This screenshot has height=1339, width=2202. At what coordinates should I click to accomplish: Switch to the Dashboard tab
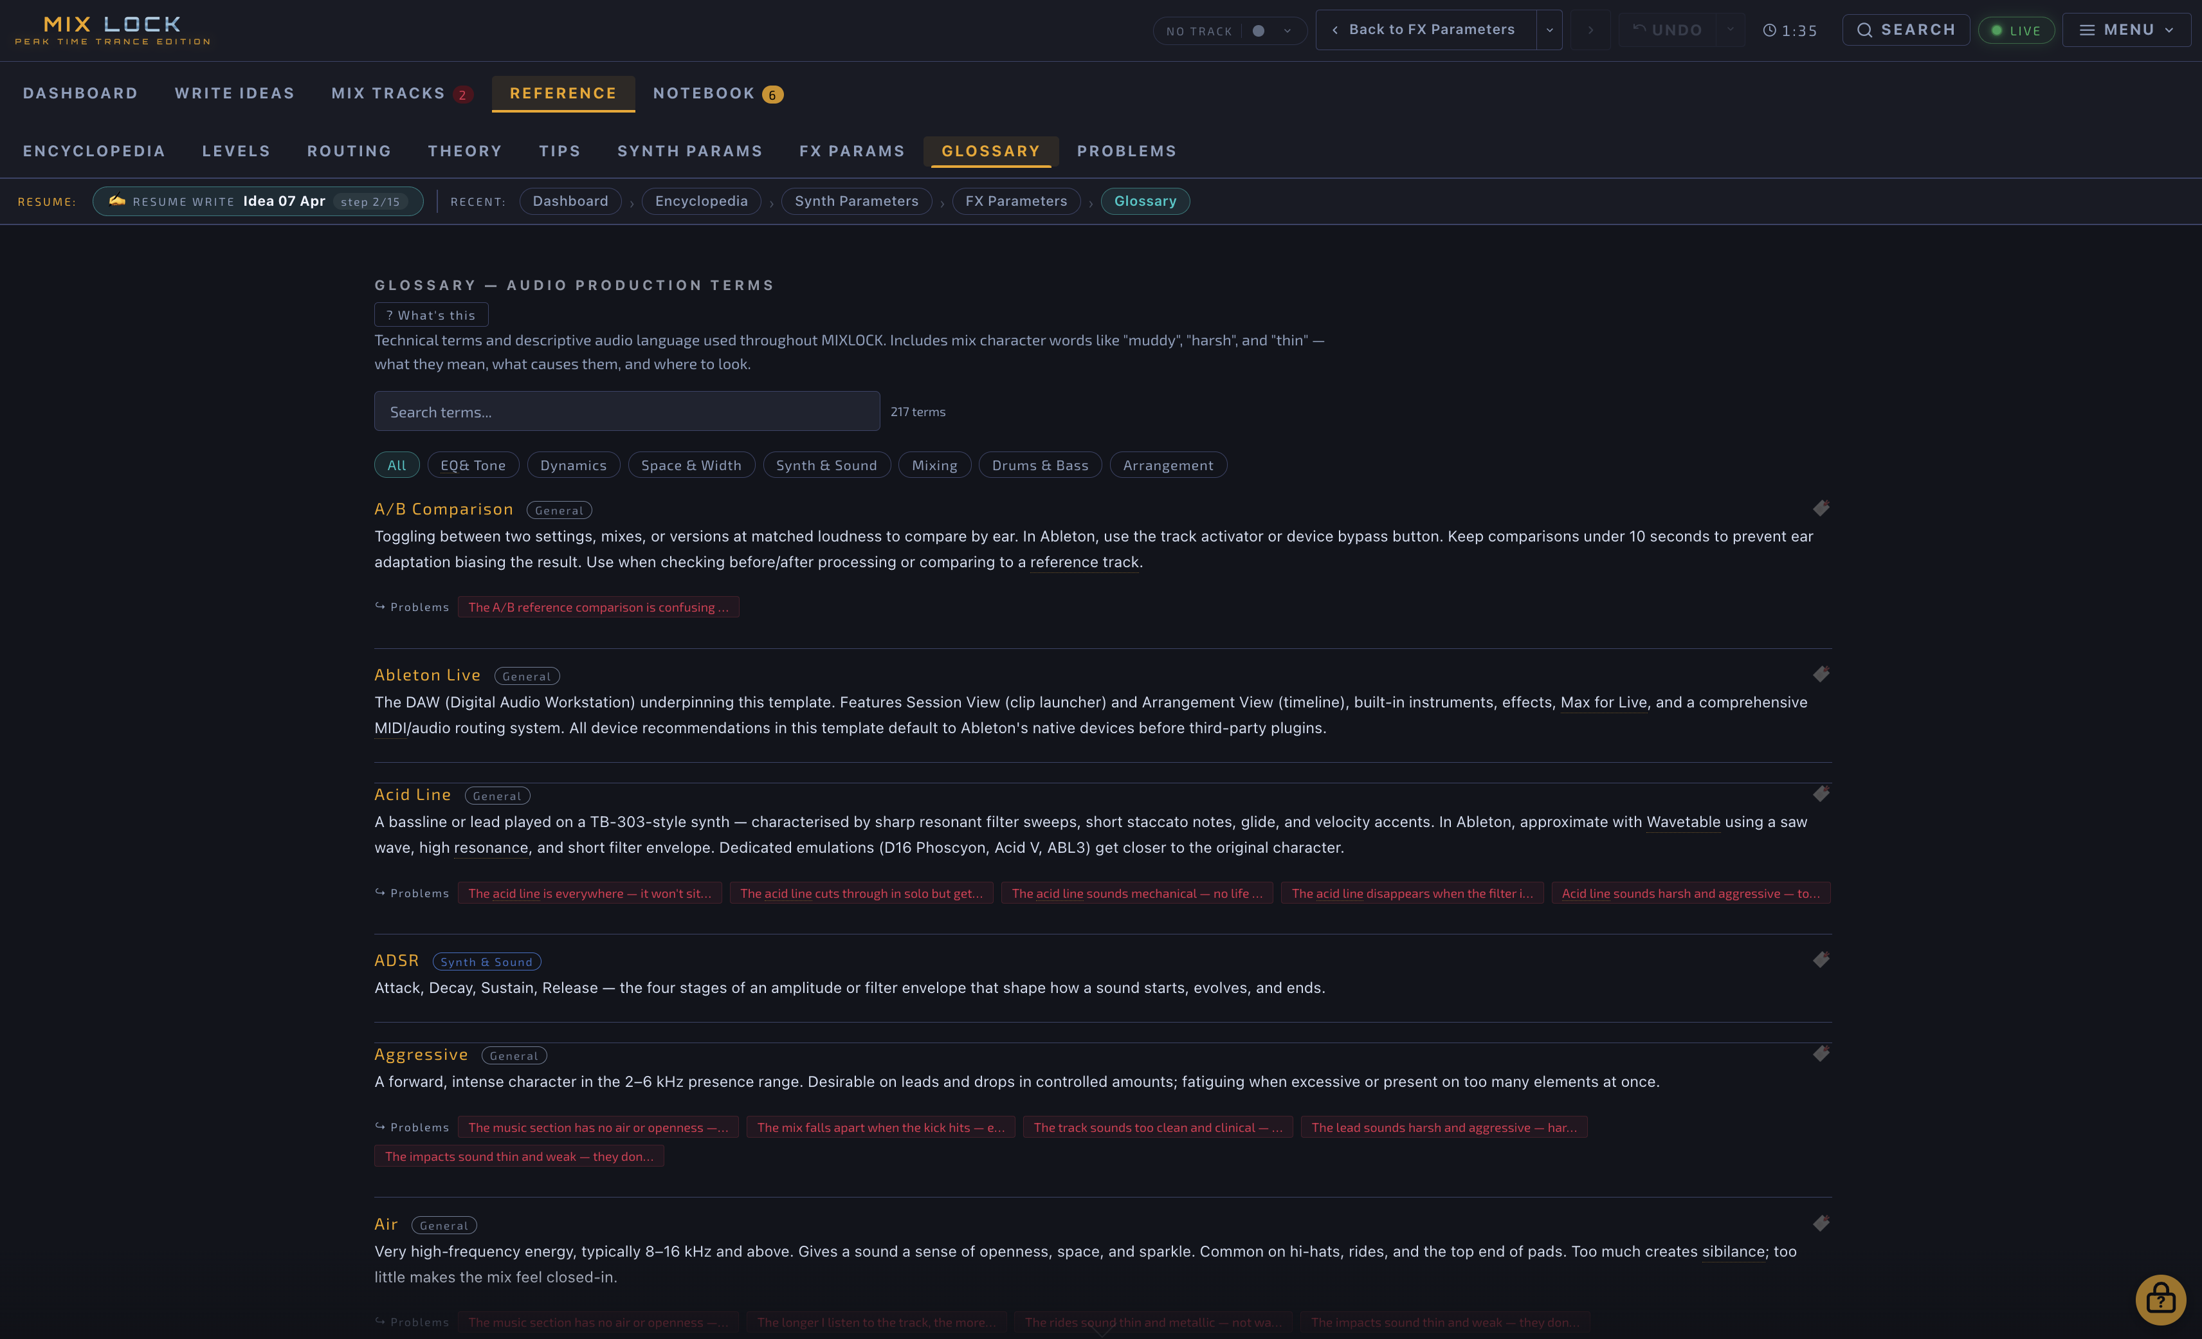pos(80,93)
